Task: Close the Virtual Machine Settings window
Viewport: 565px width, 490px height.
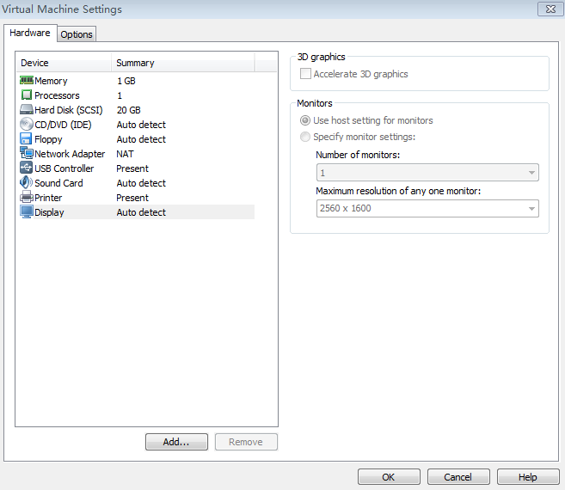Action: pyautogui.click(x=550, y=9)
